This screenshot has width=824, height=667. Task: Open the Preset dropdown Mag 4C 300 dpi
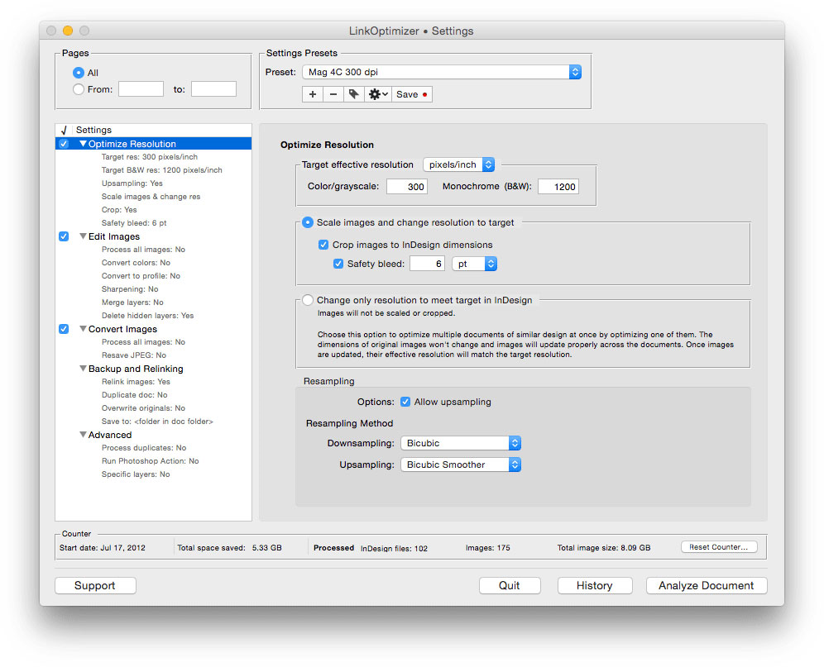tap(442, 72)
